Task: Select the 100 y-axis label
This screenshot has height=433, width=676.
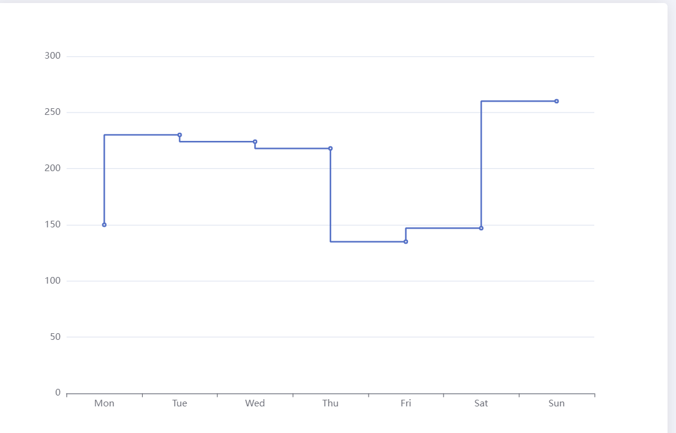Action: click(53, 281)
